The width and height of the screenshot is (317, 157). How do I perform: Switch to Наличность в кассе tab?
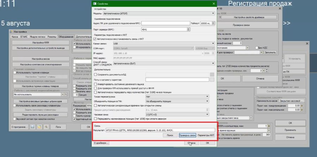[267, 100]
